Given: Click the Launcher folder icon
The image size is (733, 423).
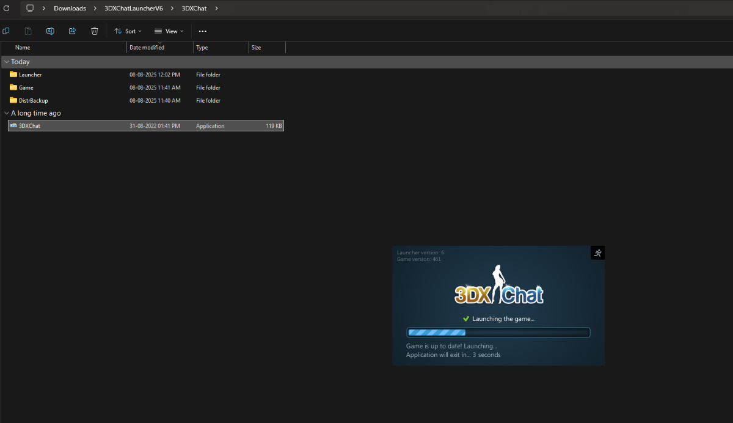Looking at the screenshot, I should click(x=13, y=75).
